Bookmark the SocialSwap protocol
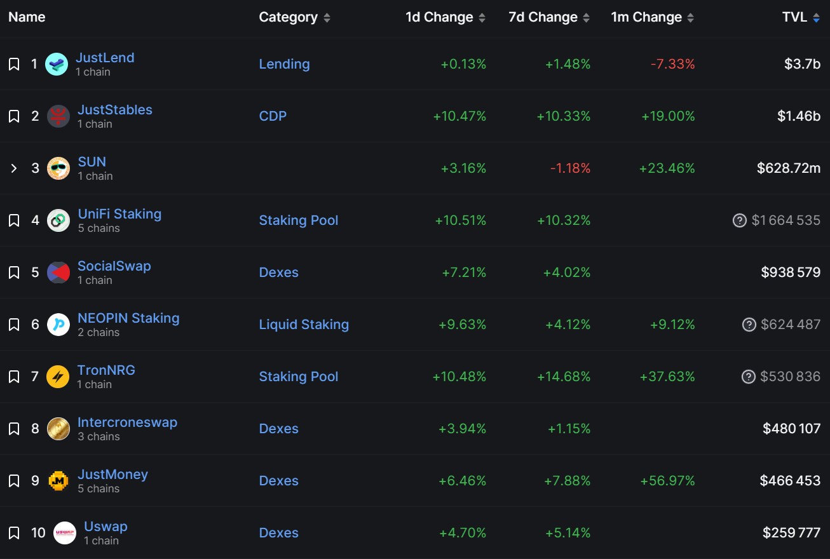Screen dimensions: 830x559 pyautogui.click(x=13, y=272)
